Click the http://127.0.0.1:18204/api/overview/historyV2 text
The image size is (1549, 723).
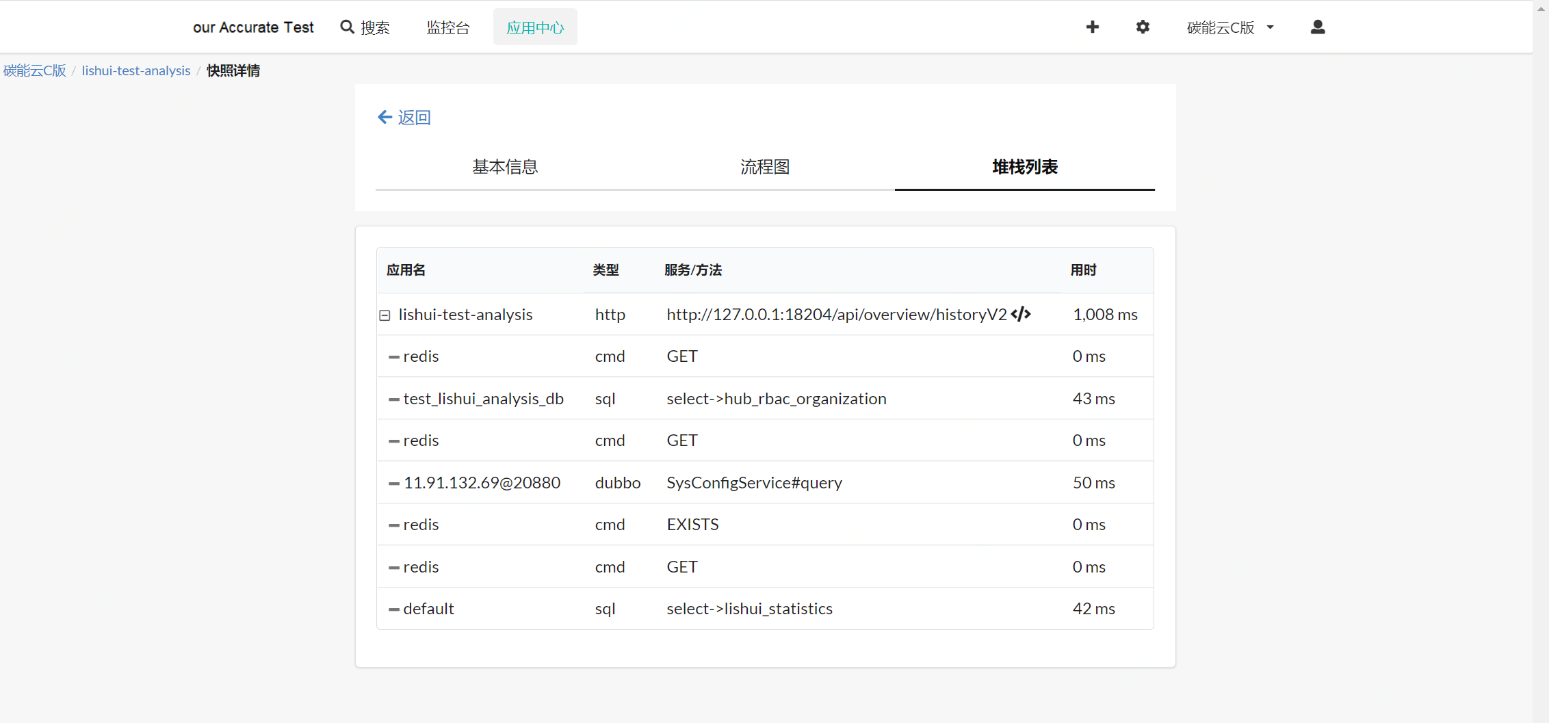pyautogui.click(x=837, y=314)
